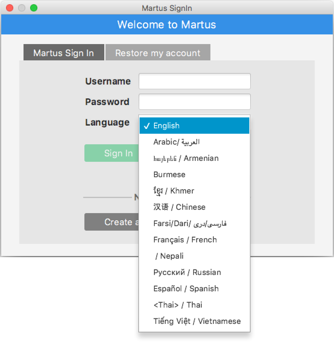Screen dimensions: 334x342
Task: Pick the Thai language option
Action: (194, 305)
